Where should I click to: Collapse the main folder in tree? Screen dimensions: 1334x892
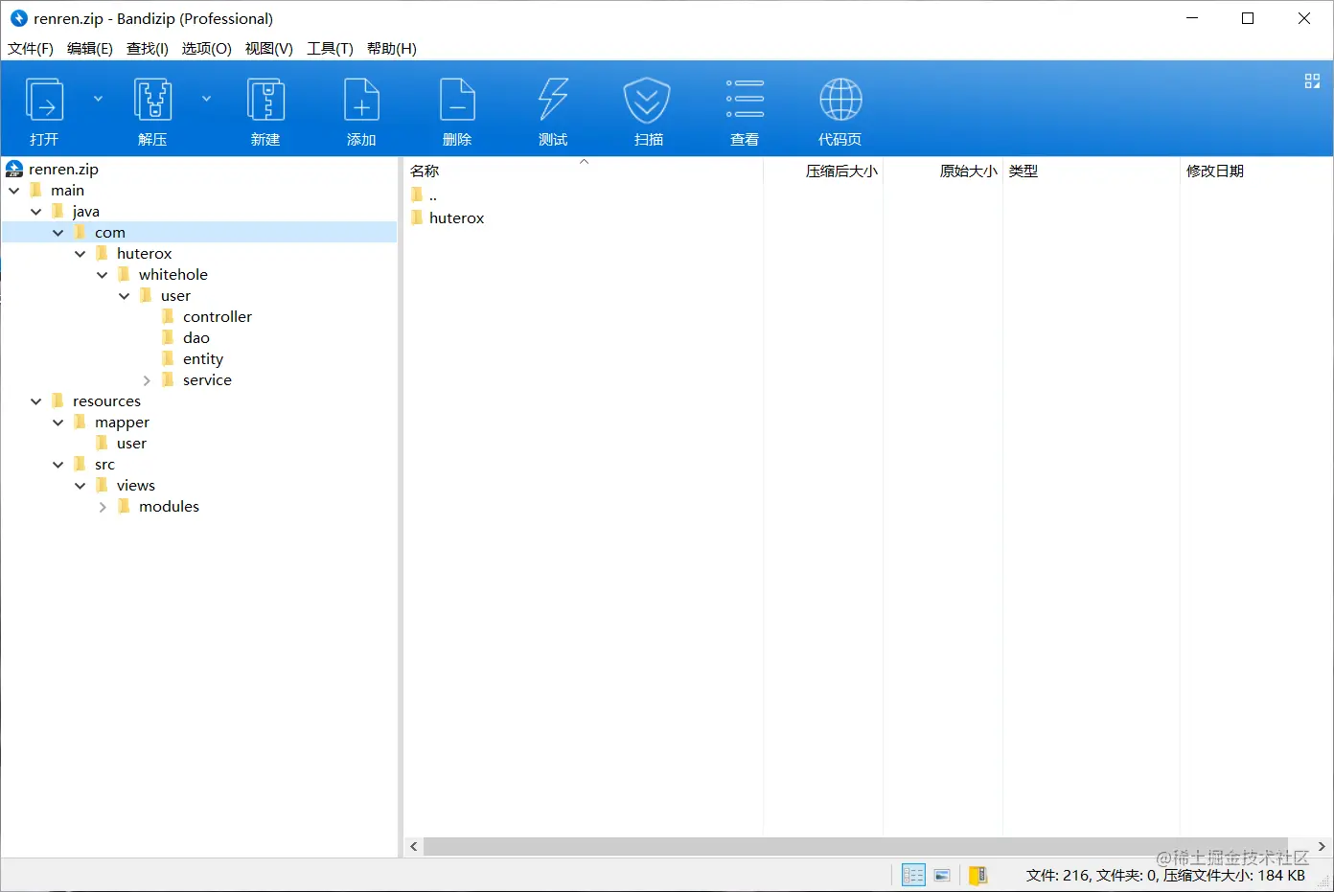coord(14,191)
